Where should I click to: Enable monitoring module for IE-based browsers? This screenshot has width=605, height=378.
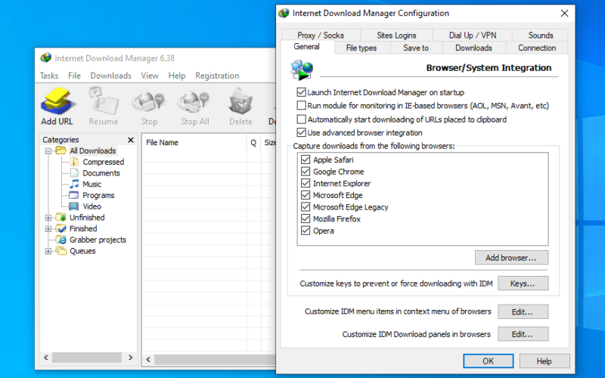click(301, 105)
